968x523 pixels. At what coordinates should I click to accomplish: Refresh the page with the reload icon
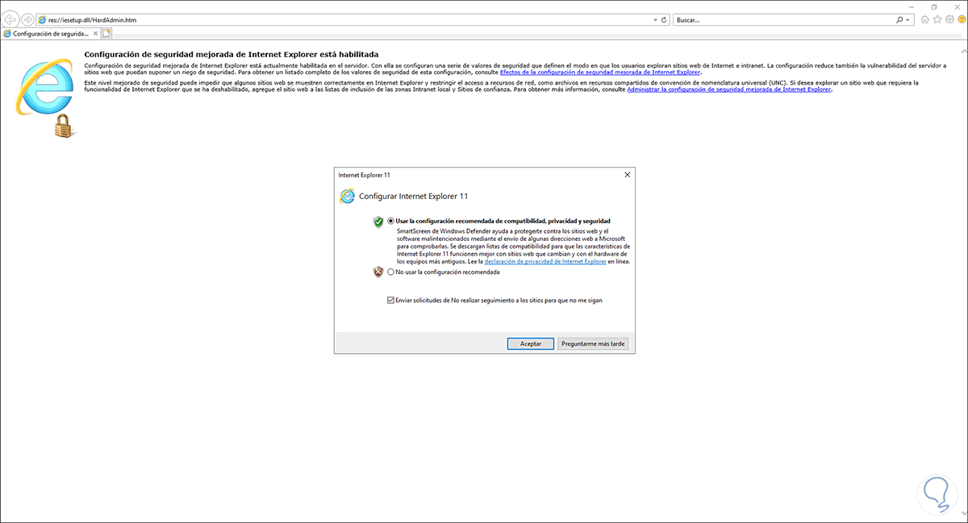coord(664,19)
